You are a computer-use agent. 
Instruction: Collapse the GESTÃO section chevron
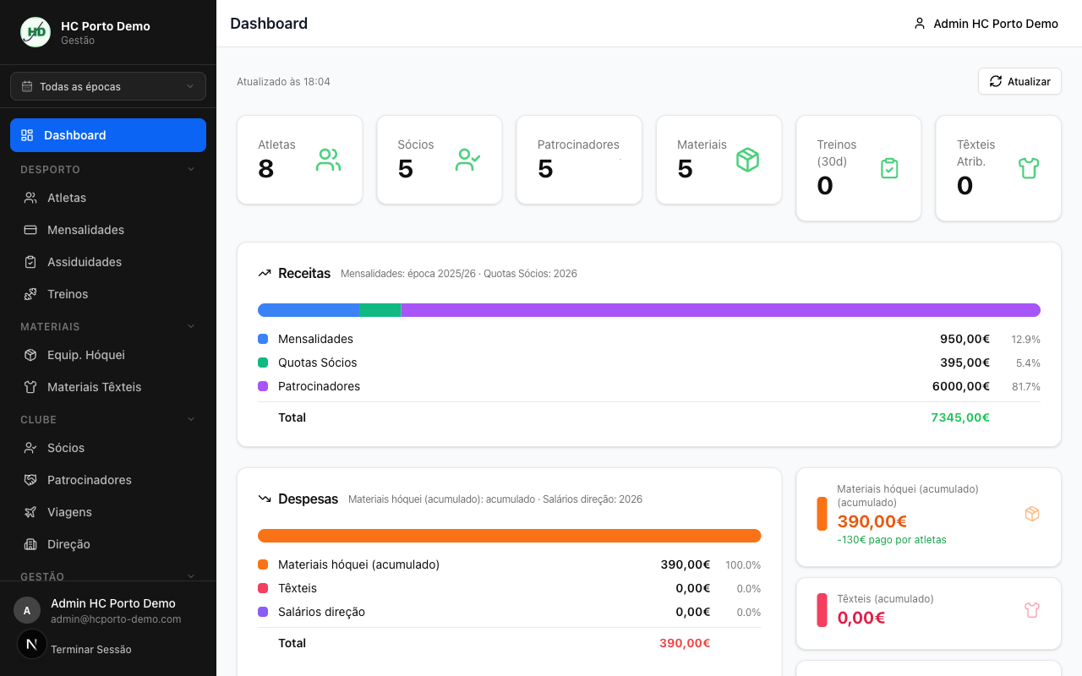pyautogui.click(x=191, y=576)
